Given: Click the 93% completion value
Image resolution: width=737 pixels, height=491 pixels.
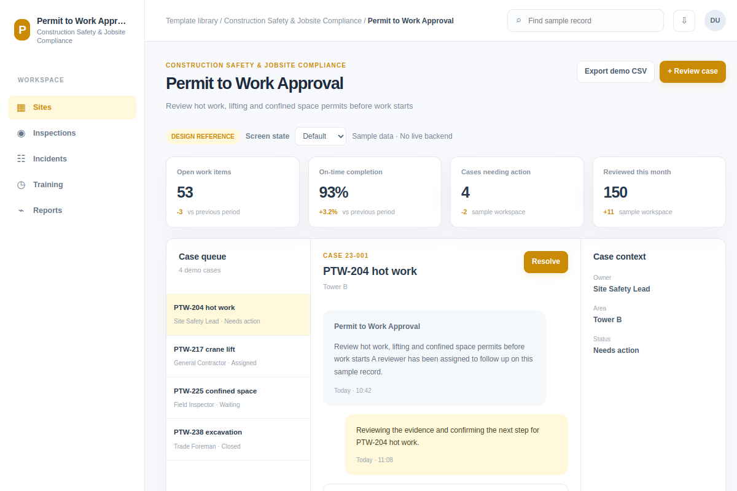Looking at the screenshot, I should pyautogui.click(x=333, y=192).
